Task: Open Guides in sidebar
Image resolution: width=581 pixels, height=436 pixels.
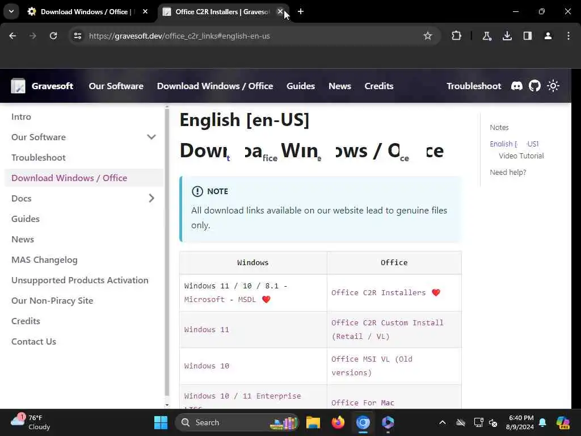Action: pyautogui.click(x=26, y=219)
